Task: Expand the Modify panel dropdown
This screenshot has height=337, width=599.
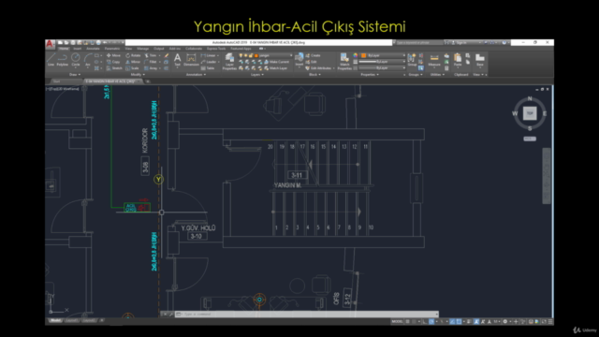Action: (x=138, y=75)
